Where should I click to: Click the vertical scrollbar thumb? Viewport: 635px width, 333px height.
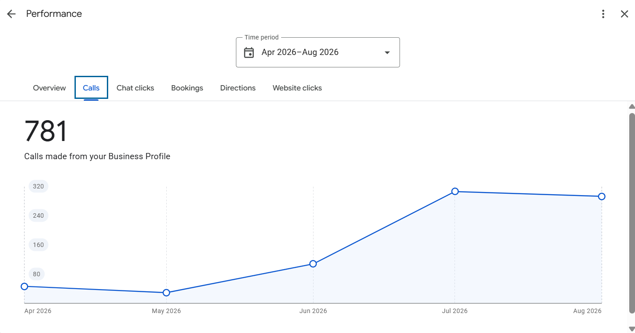(x=632, y=213)
